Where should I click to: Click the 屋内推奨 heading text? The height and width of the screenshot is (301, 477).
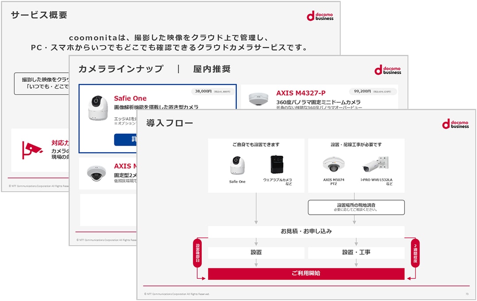pyautogui.click(x=212, y=69)
